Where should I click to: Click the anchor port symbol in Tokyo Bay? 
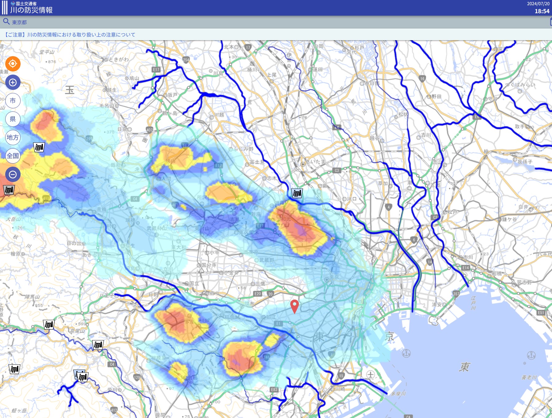click(406, 354)
